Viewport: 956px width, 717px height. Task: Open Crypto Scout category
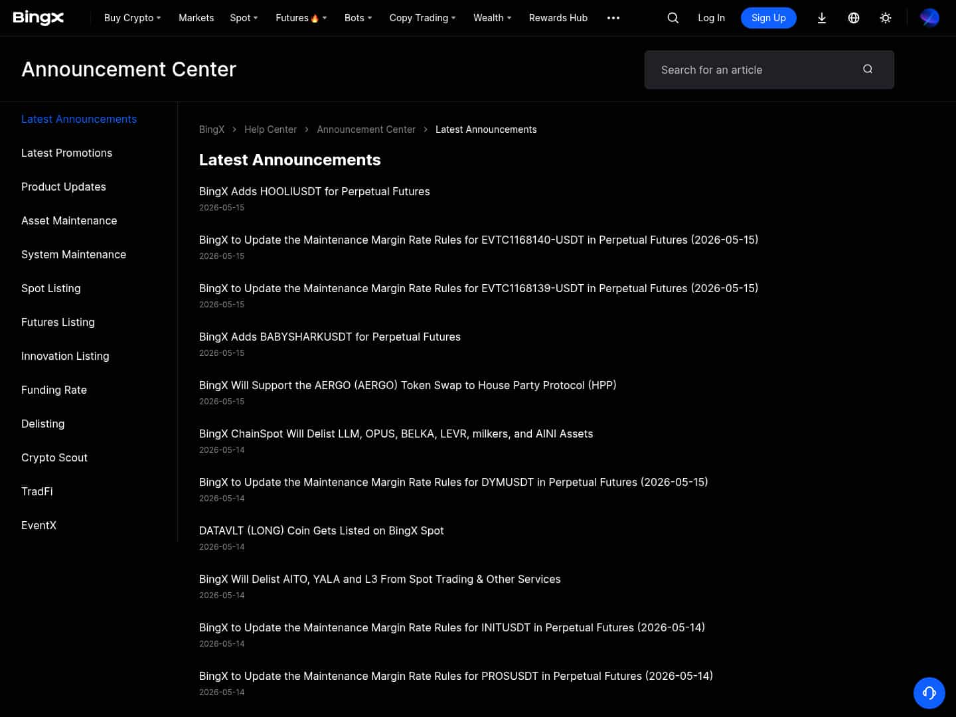pos(54,457)
